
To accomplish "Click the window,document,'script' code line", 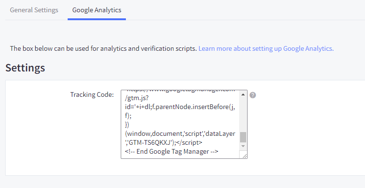I will 180,134.
